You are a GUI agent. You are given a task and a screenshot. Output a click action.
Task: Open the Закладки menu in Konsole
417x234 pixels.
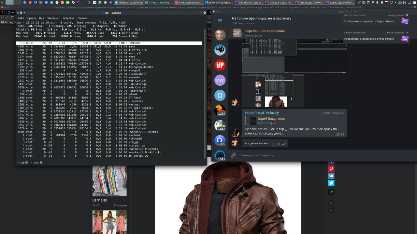click(x=53, y=18)
